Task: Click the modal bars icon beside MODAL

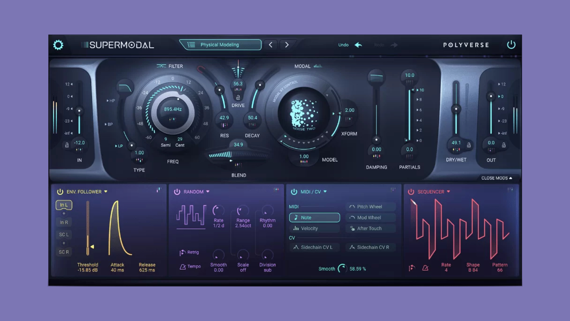Action: 318,66
